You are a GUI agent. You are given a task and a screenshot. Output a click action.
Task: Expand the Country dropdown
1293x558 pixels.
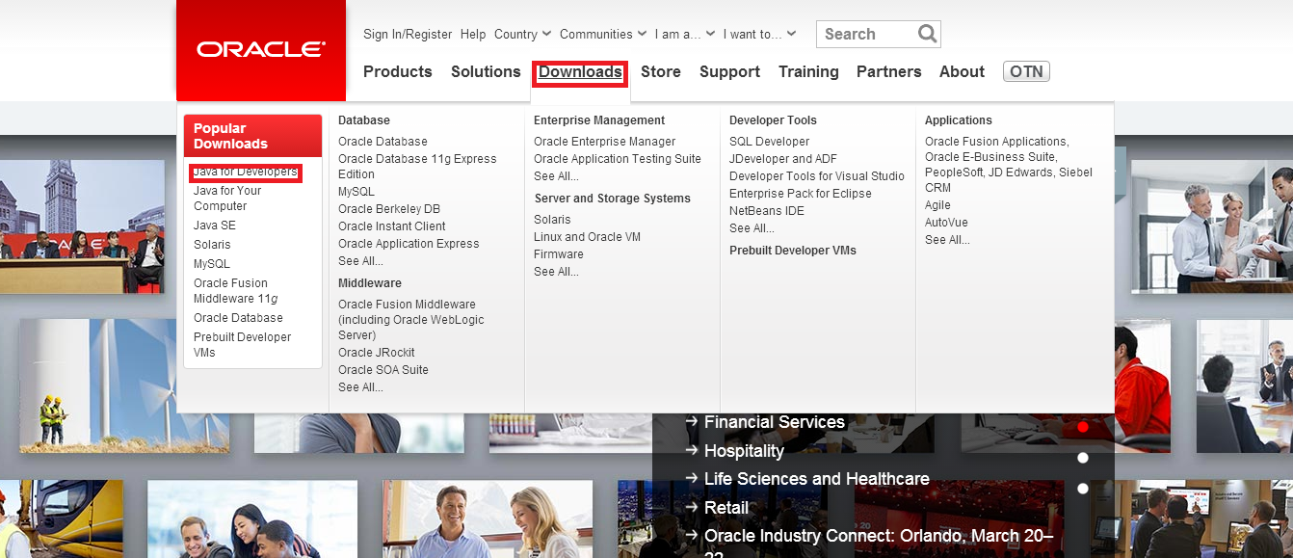(522, 34)
